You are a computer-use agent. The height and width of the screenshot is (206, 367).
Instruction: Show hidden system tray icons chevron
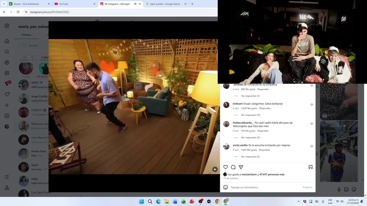(298, 202)
